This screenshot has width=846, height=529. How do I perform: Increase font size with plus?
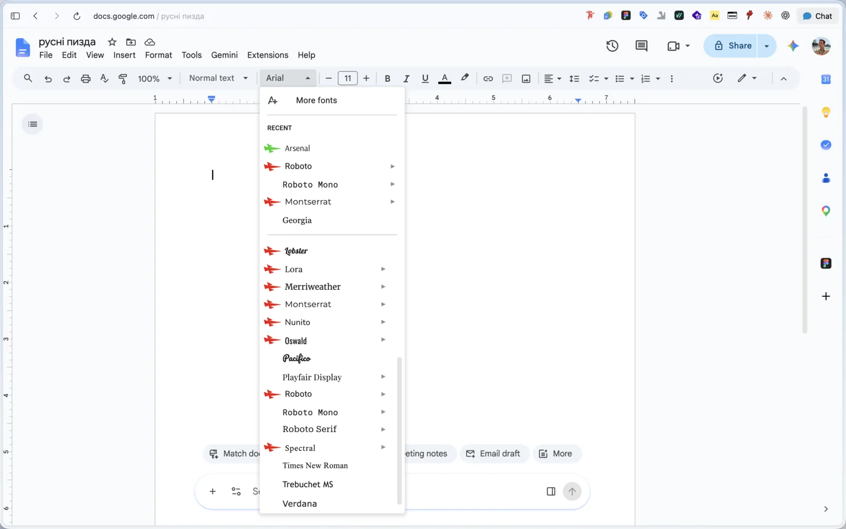point(366,78)
